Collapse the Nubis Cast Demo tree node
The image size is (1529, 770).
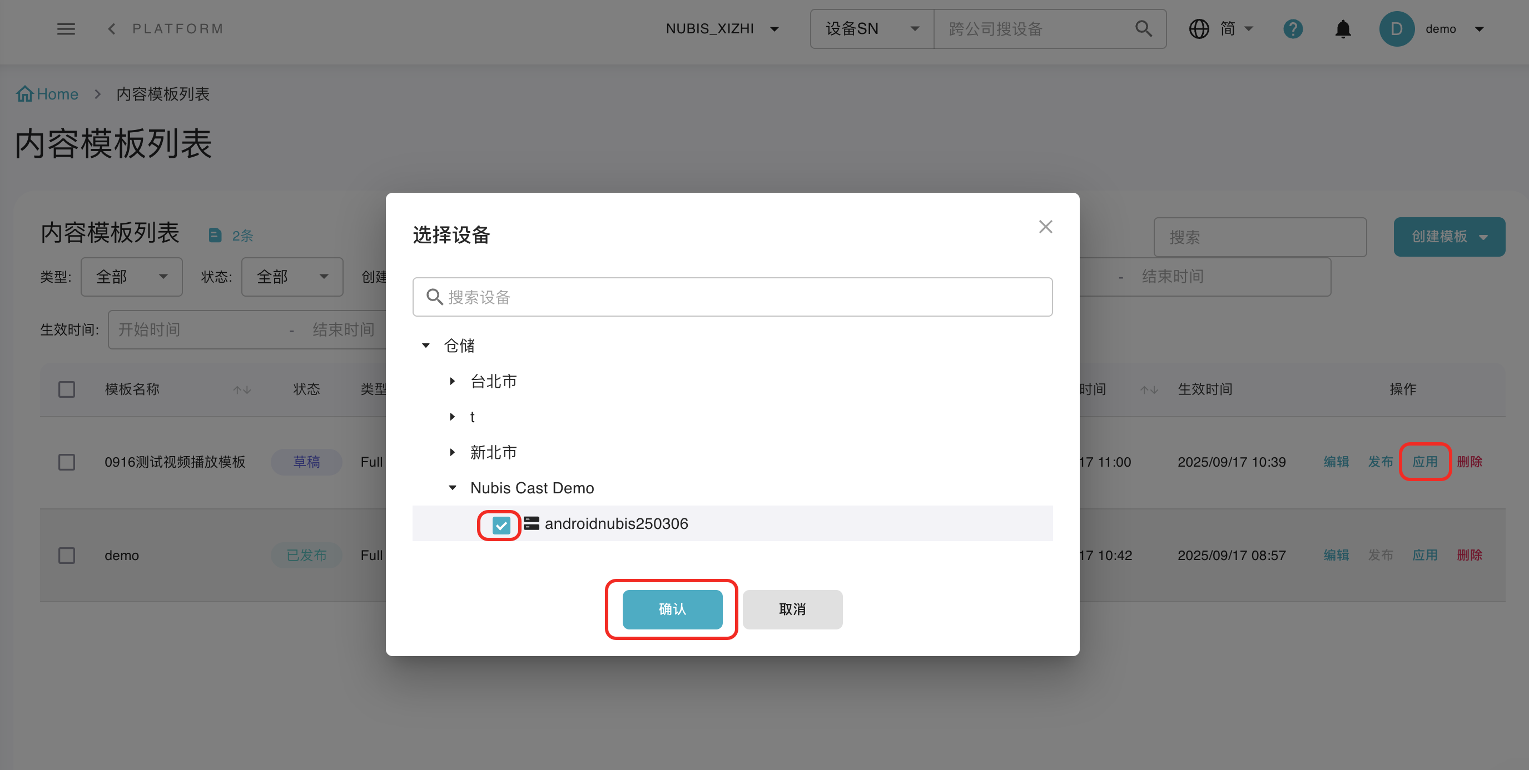(452, 488)
